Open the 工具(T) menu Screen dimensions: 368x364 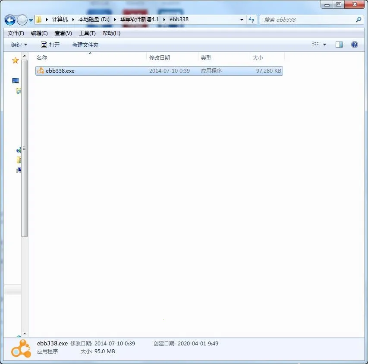tap(87, 33)
